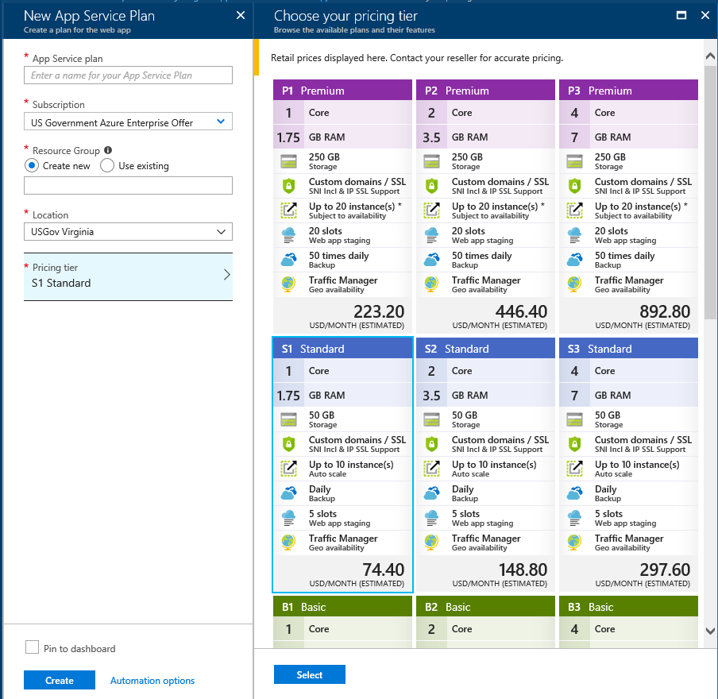Check the Pin to dashboard box
This screenshot has height=699, width=718.
pos(32,647)
